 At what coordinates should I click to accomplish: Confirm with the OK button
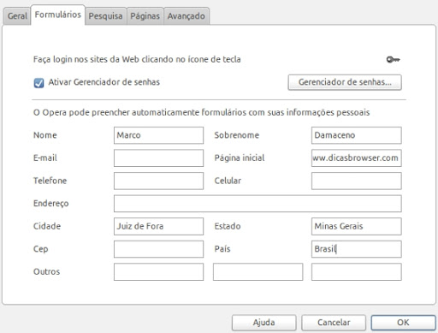click(x=403, y=323)
